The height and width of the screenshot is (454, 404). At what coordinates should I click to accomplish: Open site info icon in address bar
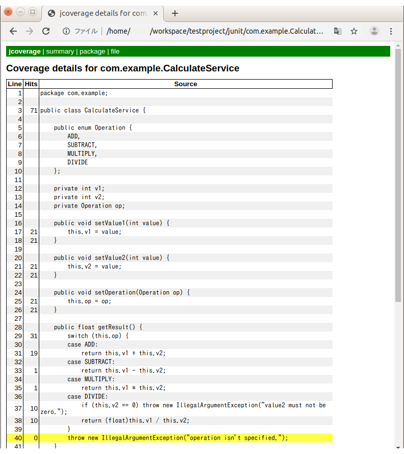[66, 31]
